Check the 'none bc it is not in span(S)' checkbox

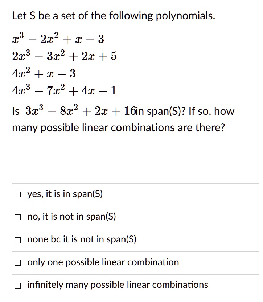pyautogui.click(x=17, y=240)
